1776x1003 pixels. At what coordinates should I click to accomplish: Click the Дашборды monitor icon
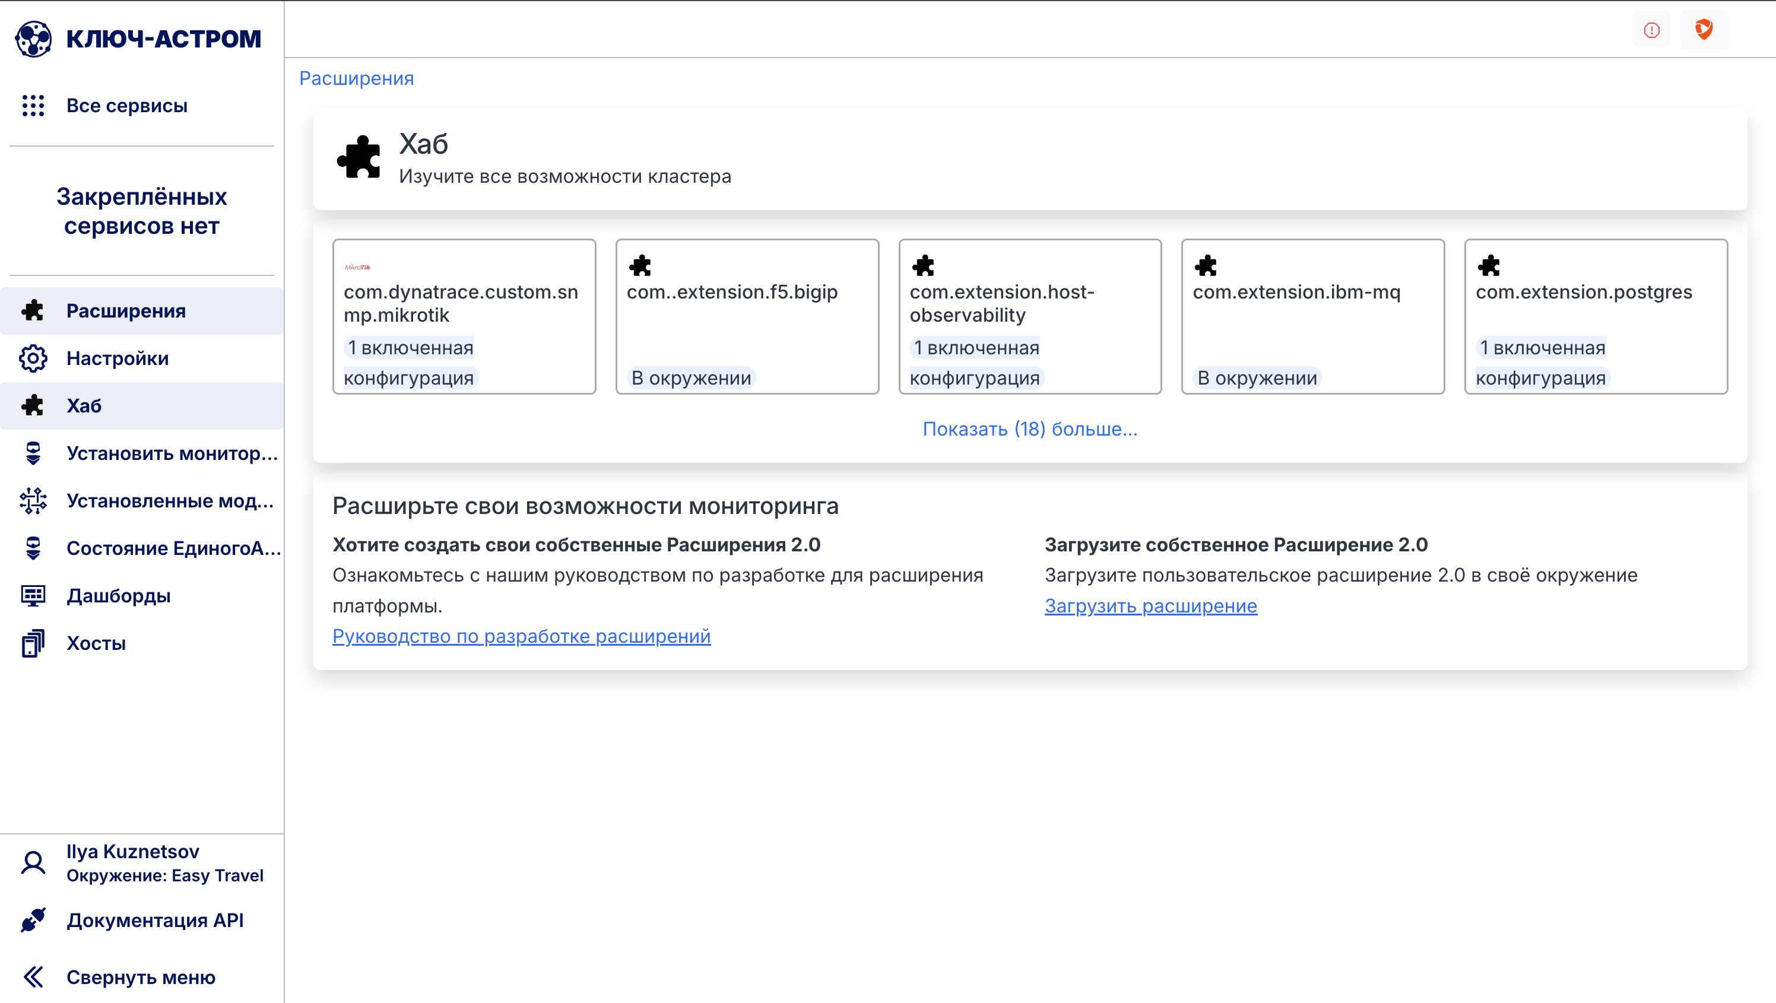click(33, 596)
